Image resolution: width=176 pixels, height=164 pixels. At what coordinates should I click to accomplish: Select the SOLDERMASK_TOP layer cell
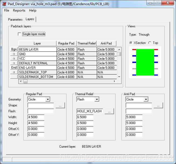pyautogui.click(x=38, y=72)
